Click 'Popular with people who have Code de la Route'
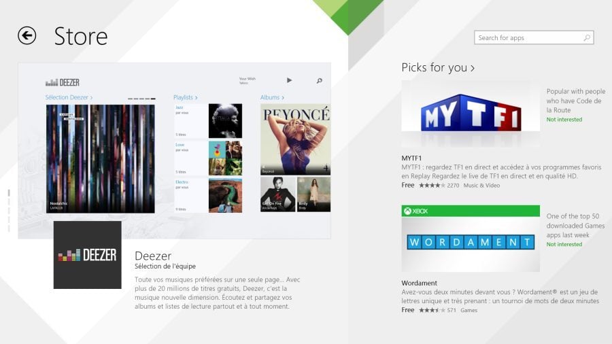 [576, 101]
